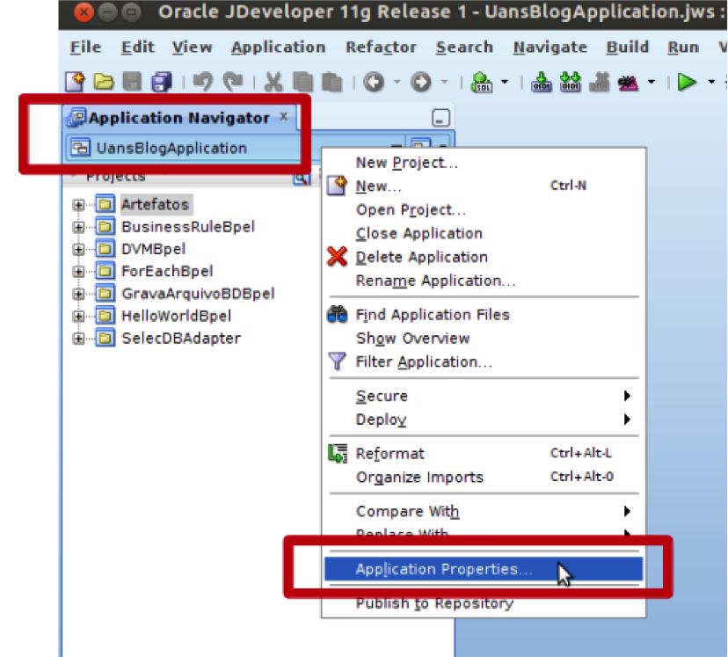Click the Redo toolbar icon
This screenshot has width=728, height=657.
click(x=233, y=82)
